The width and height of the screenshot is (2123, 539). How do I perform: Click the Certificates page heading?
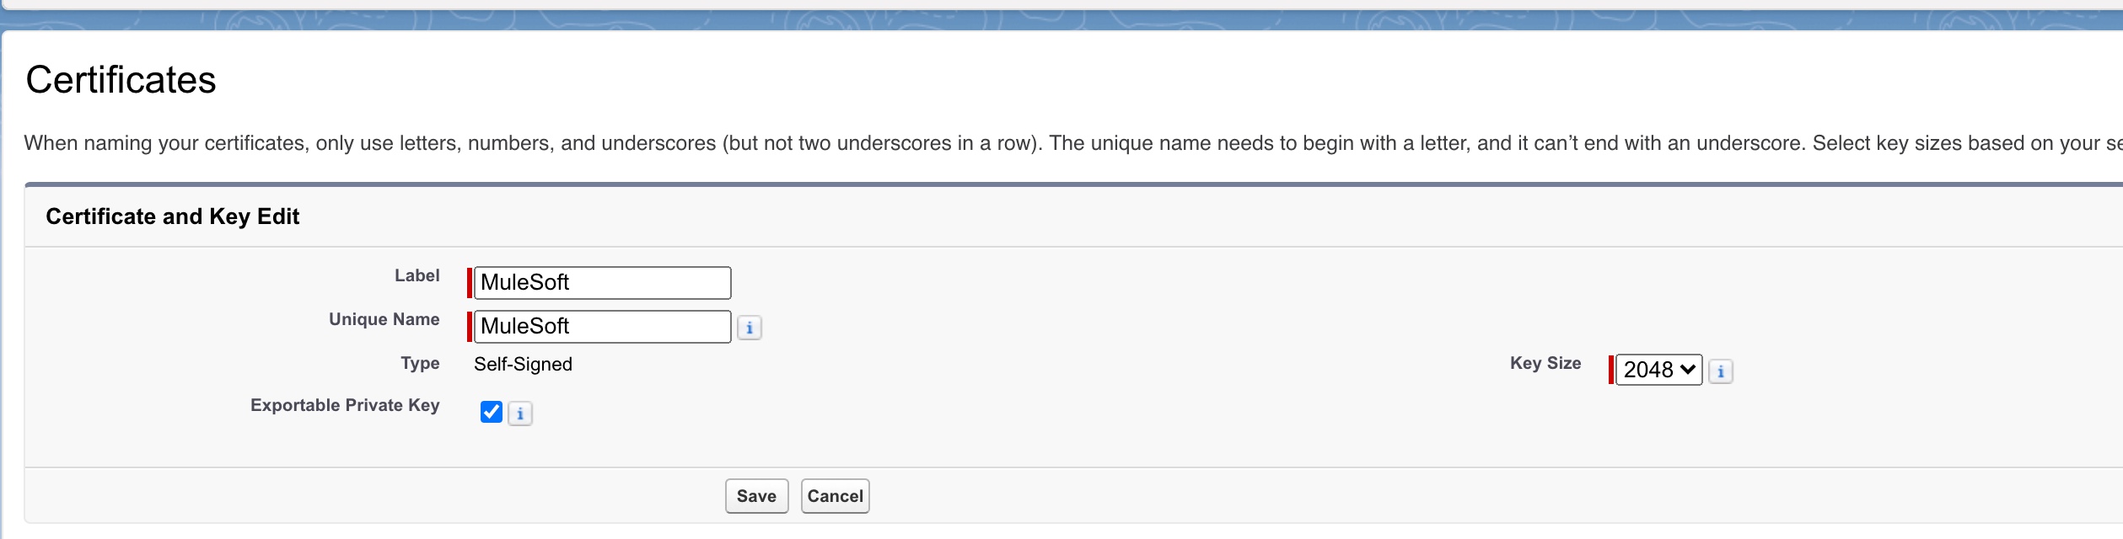click(121, 80)
